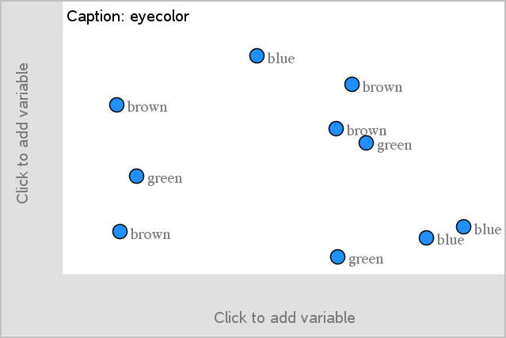This screenshot has width=506, height=338.
Task: Click the 'brown' text label in the upper left
Action: coord(147,107)
